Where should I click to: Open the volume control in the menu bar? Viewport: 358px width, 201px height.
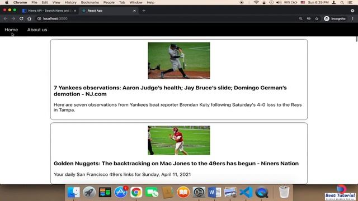click(x=279, y=2)
